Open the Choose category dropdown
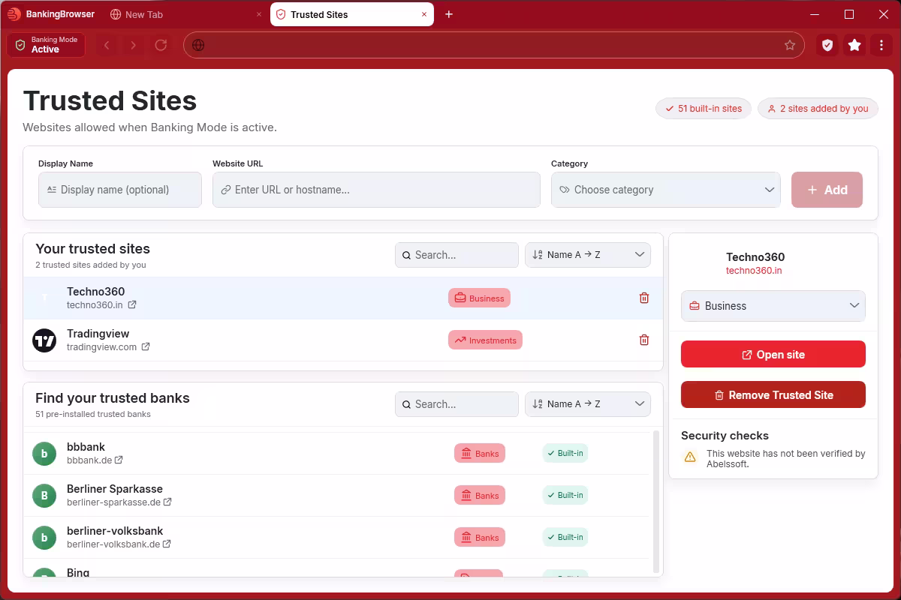This screenshot has width=901, height=600. 665,190
